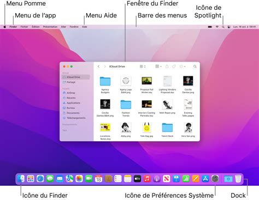259x200 pixels.
Task: Open Podcasts in the Dock
Action: (x=157, y=179)
